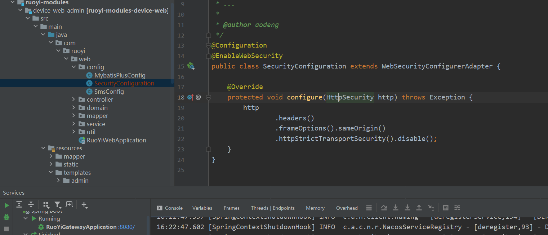
Task: Open the Filter funnel in Services toolbar
Action: tap(58, 205)
